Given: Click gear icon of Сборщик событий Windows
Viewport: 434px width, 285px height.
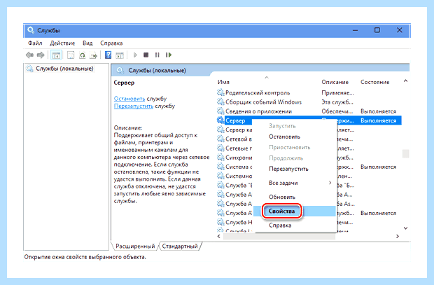Looking at the screenshot, I should (x=220, y=102).
